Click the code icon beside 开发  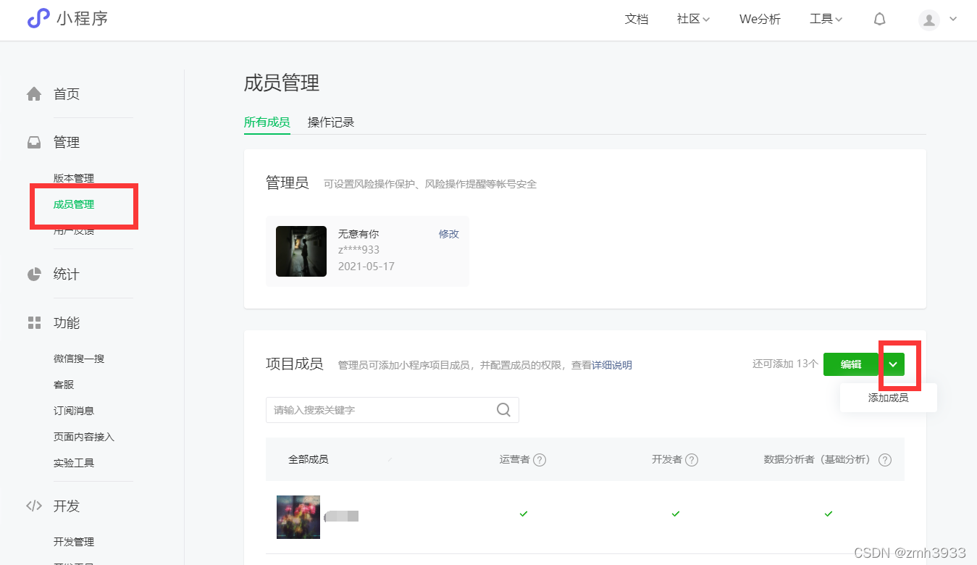[34, 506]
